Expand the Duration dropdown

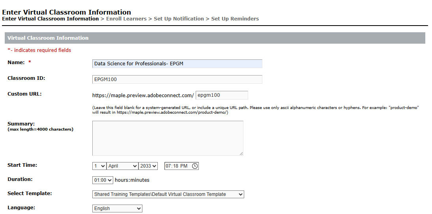tap(103, 180)
